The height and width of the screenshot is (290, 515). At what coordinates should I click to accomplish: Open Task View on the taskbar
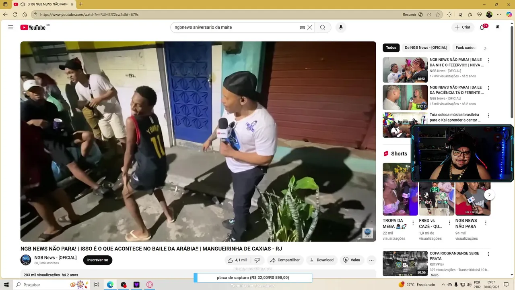click(97, 285)
